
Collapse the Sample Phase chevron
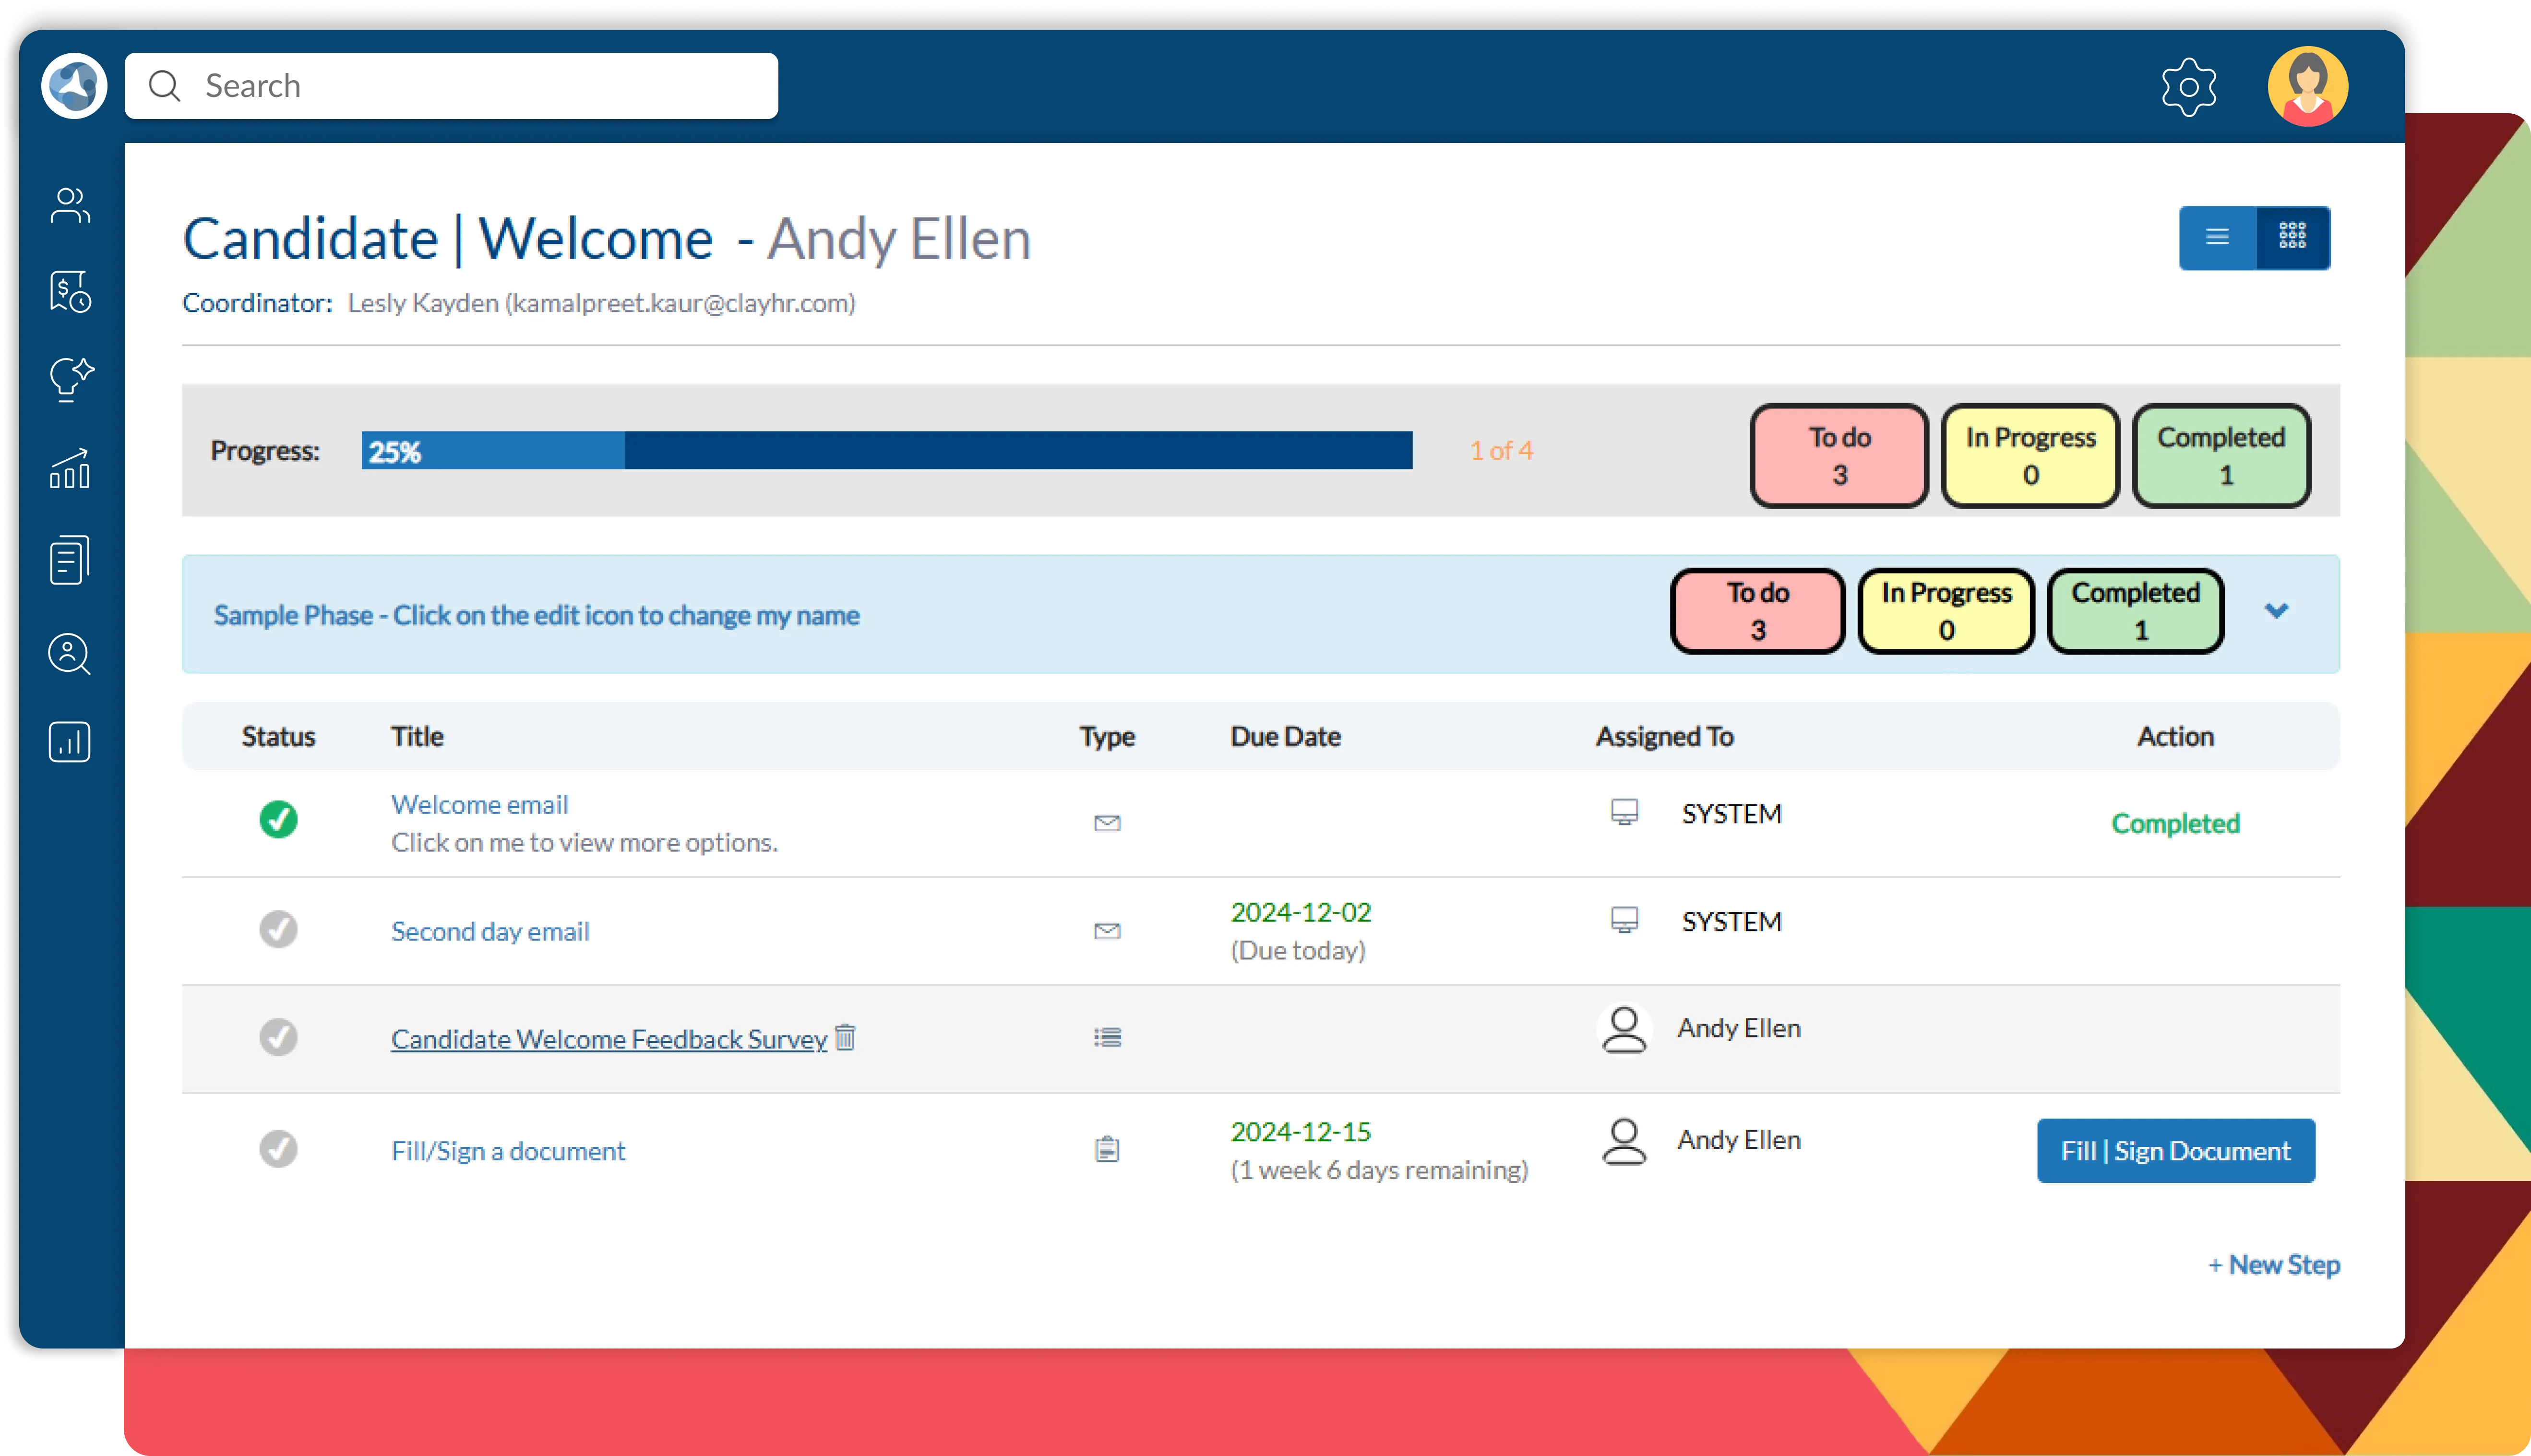(2276, 611)
